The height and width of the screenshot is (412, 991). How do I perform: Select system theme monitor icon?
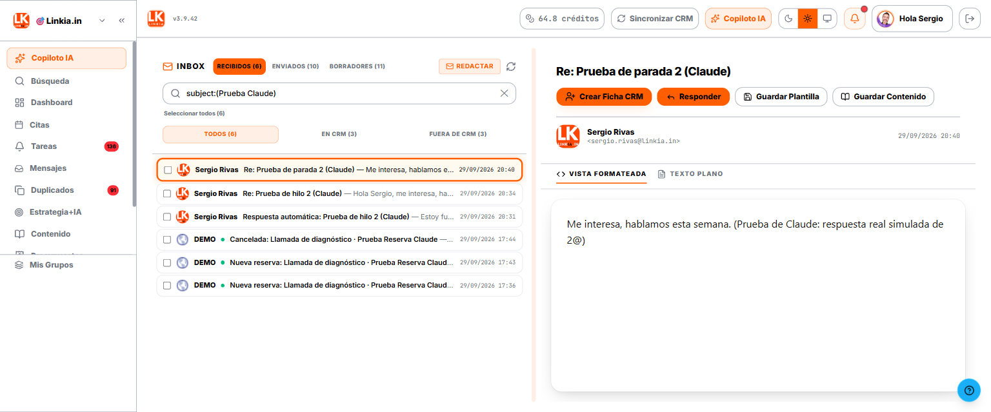(x=827, y=19)
